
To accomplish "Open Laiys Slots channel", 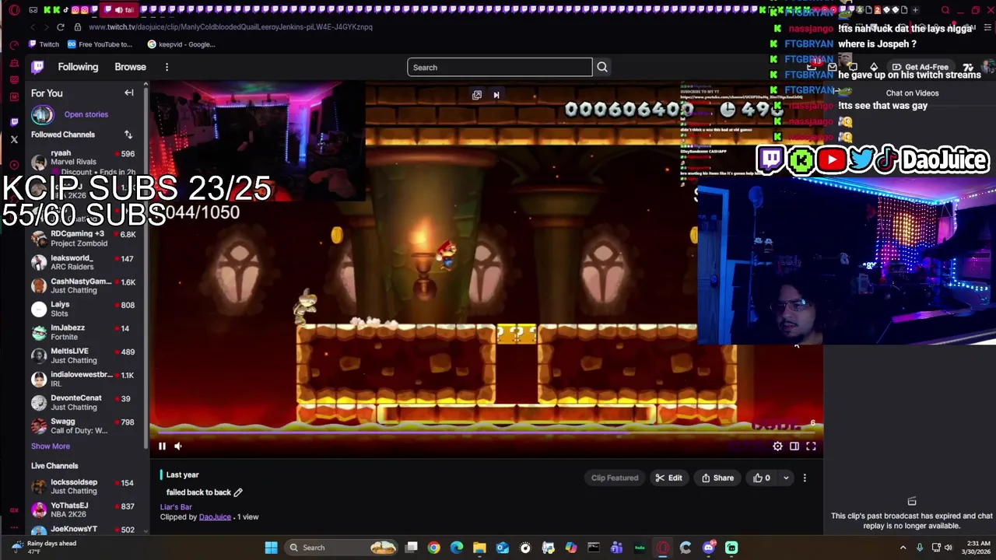I will [83, 309].
